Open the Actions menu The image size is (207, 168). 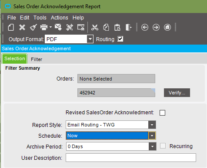click(60, 18)
